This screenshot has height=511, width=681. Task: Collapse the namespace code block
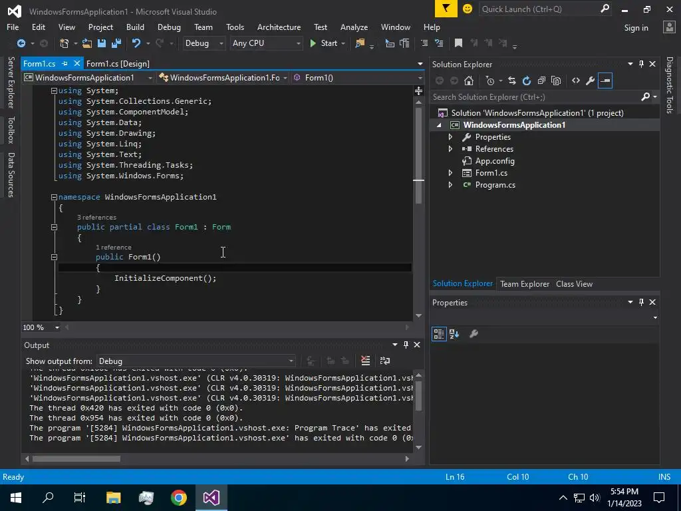pyautogui.click(x=55, y=197)
